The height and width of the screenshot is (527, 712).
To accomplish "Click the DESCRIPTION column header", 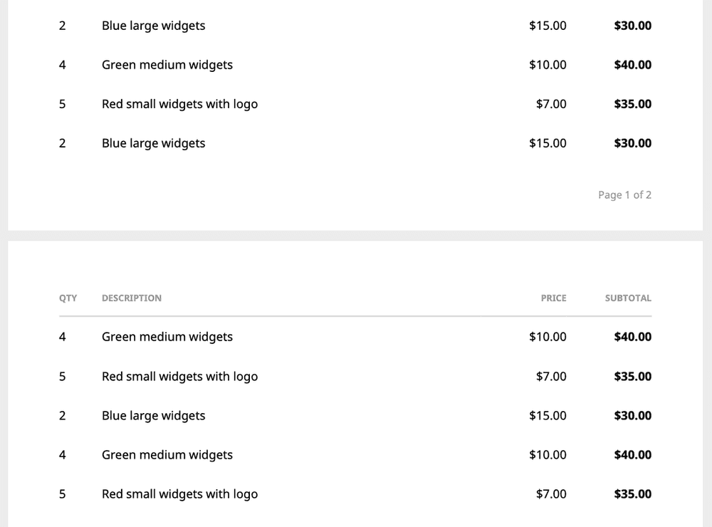I will click(x=132, y=298).
